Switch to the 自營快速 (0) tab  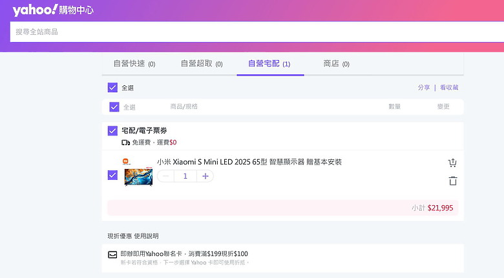click(134, 64)
